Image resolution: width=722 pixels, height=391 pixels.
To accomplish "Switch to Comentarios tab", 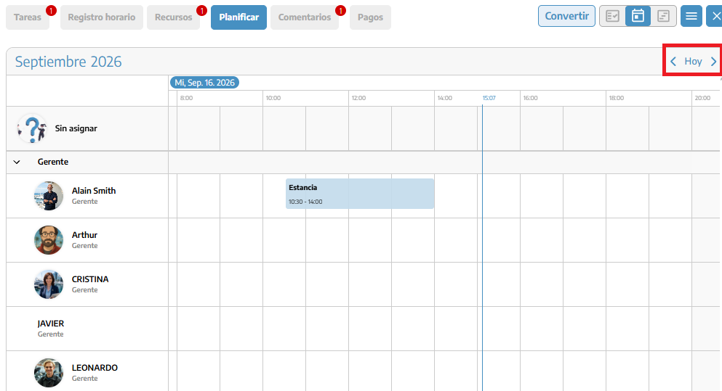I will (x=305, y=17).
